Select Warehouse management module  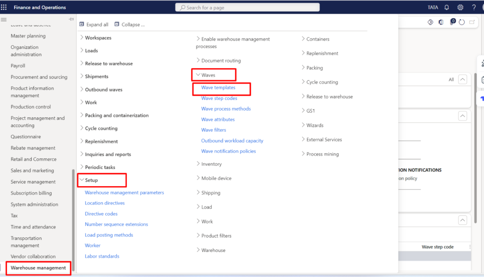pyautogui.click(x=38, y=268)
